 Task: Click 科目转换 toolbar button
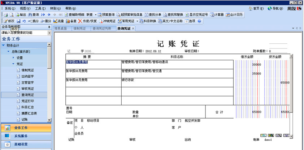(x=148, y=21)
